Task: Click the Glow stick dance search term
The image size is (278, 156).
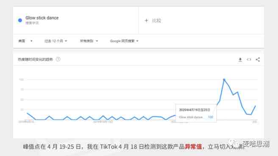Action: 42,18
